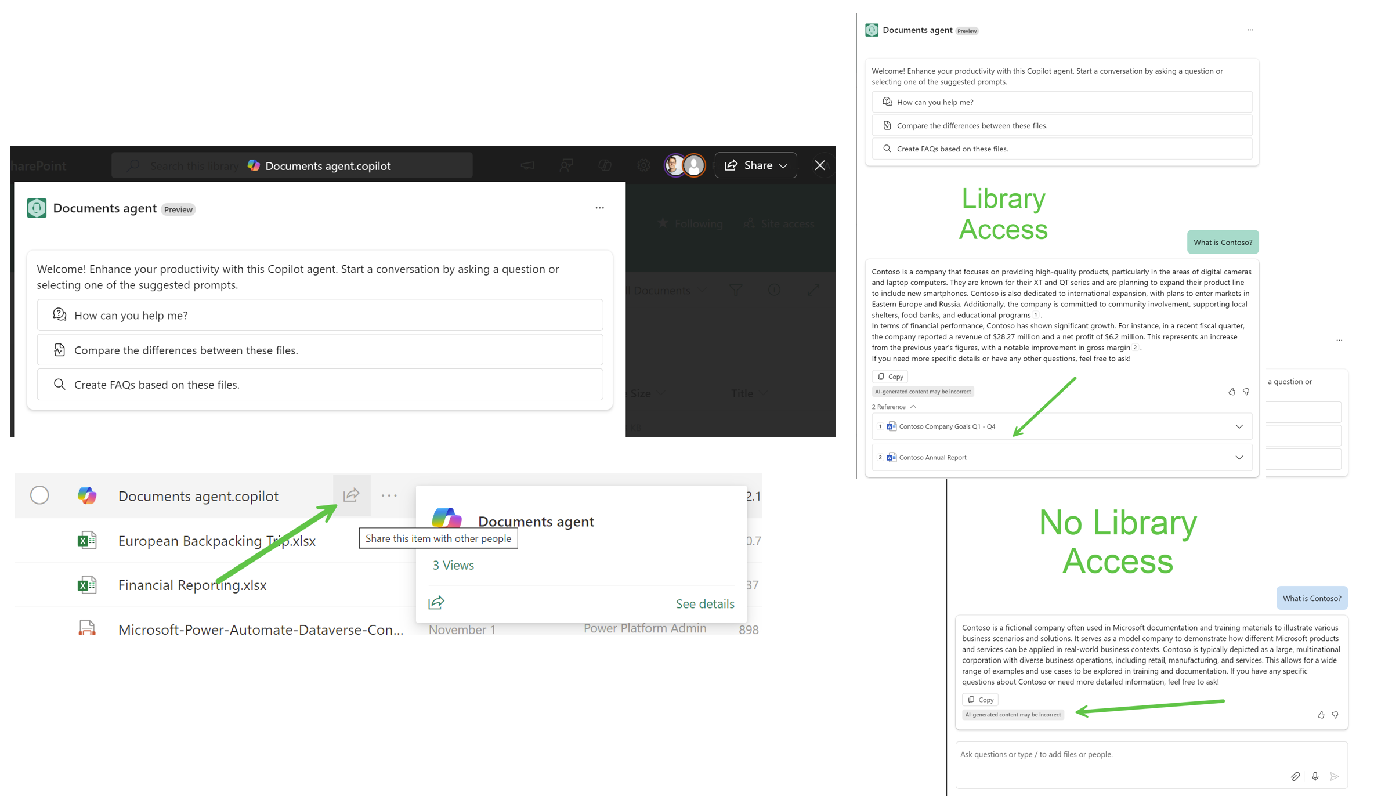This screenshot has width=1374, height=807.
Task: Copy the Contoso answer with the Copy button
Action: tap(890, 376)
